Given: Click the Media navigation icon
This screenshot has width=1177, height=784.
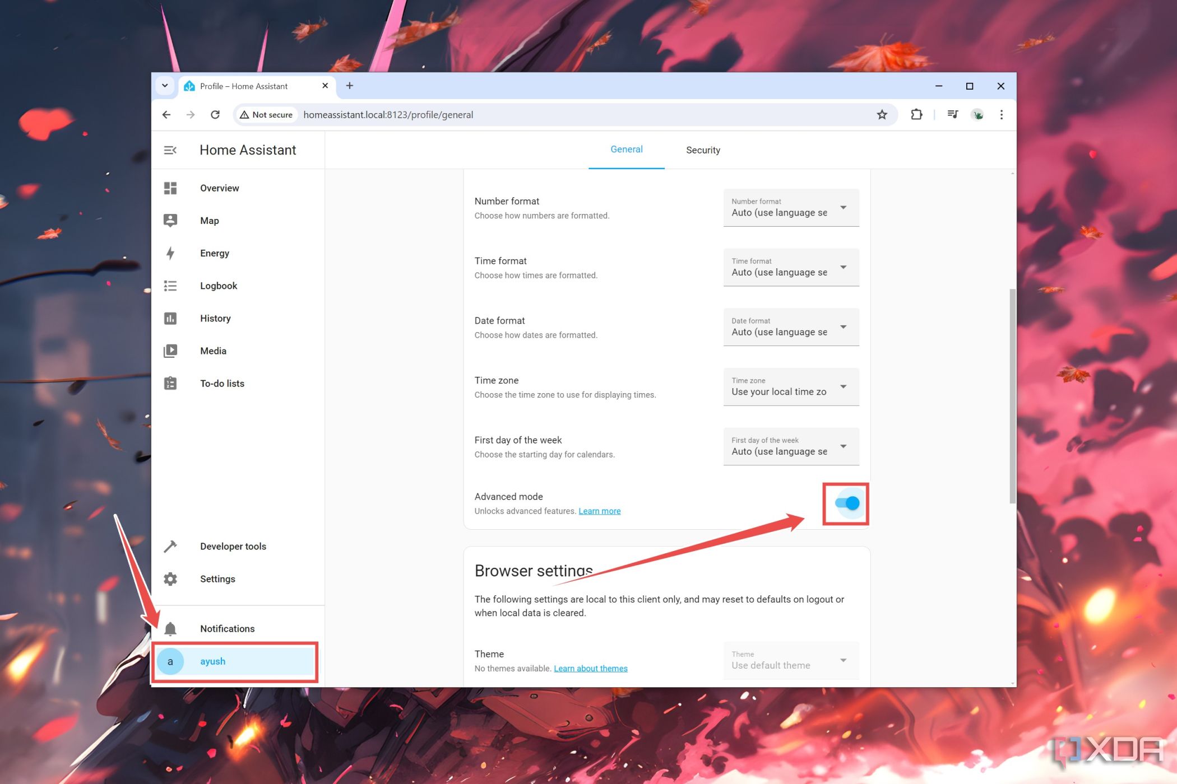Looking at the screenshot, I should (172, 351).
